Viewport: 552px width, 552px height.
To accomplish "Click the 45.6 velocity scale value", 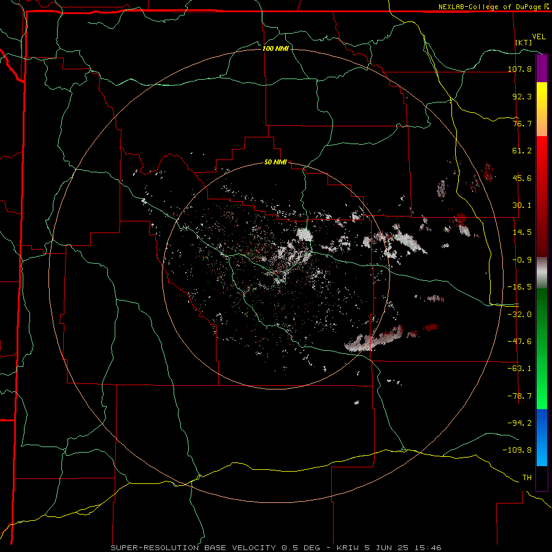I will click(522, 178).
